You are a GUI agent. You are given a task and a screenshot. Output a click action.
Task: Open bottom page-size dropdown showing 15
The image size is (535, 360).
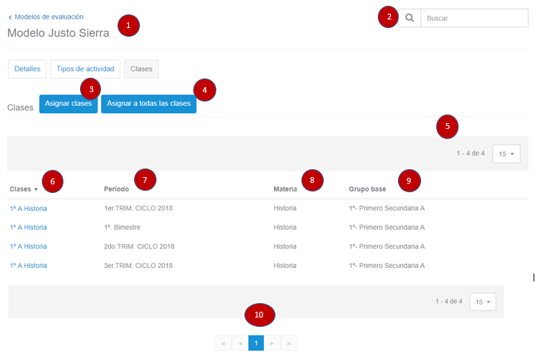482,302
